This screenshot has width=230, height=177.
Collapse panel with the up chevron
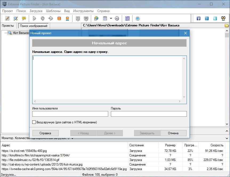tap(227, 131)
